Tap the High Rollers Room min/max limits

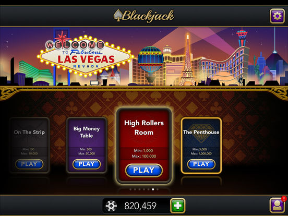click(144, 153)
